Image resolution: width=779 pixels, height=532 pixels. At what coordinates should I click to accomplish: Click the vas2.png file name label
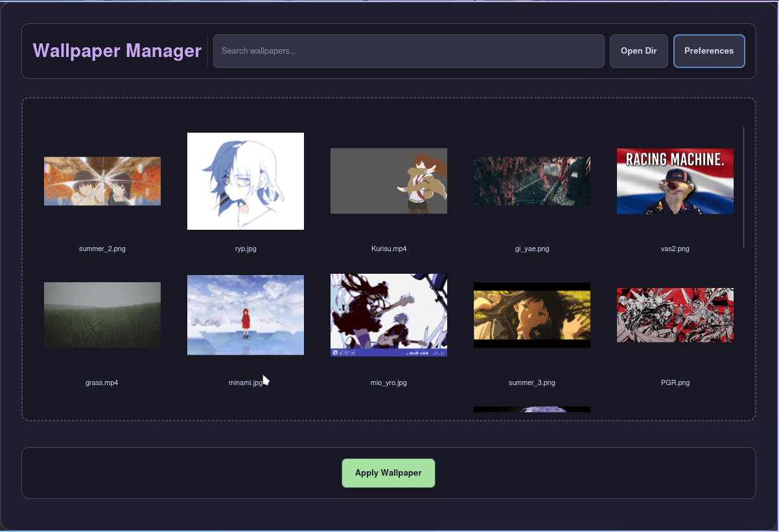tap(675, 249)
